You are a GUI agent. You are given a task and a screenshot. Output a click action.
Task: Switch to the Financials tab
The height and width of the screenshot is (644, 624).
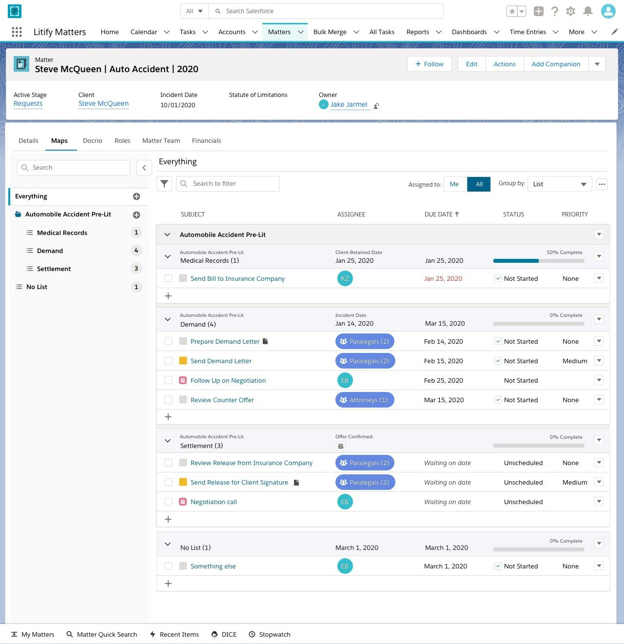(207, 141)
